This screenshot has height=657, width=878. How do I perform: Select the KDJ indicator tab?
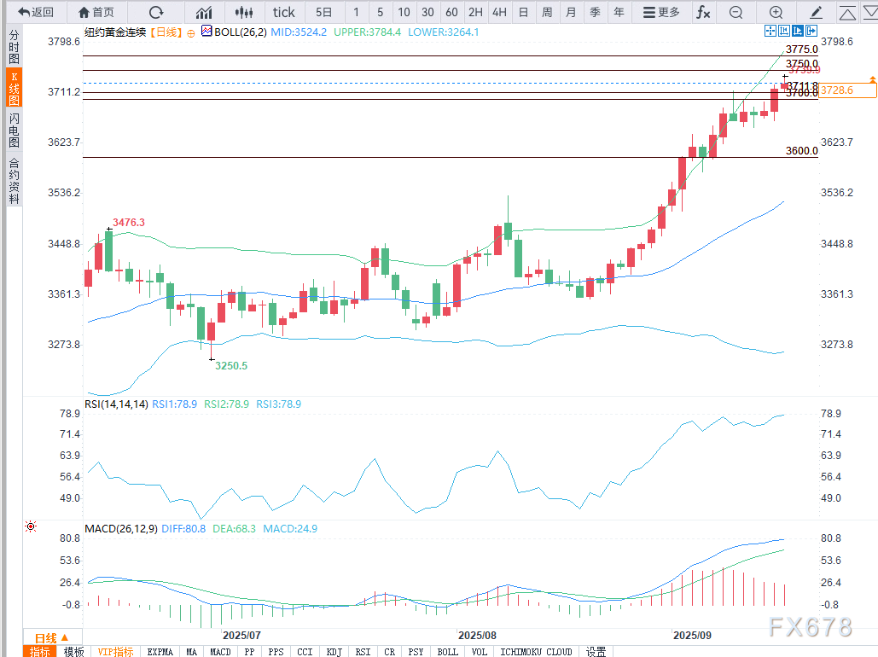(x=334, y=651)
